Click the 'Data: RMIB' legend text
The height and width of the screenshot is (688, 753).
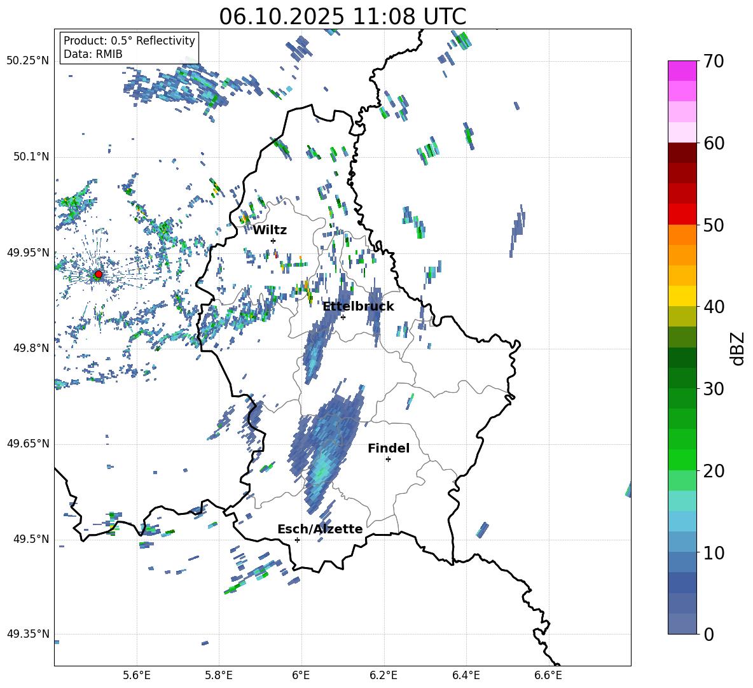point(93,54)
